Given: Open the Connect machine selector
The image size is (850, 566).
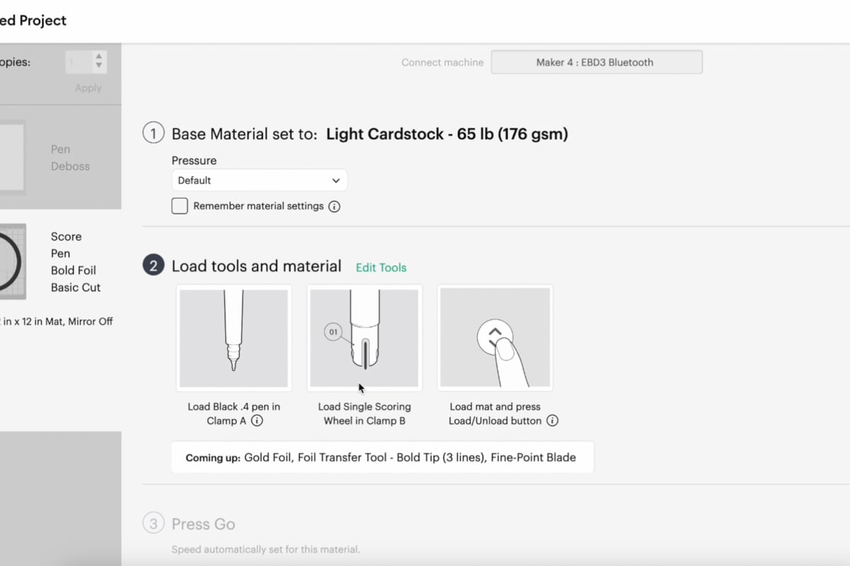Looking at the screenshot, I should click(x=596, y=62).
